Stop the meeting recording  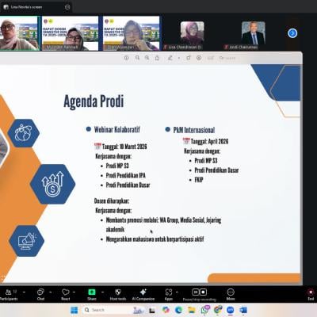pos(203,292)
